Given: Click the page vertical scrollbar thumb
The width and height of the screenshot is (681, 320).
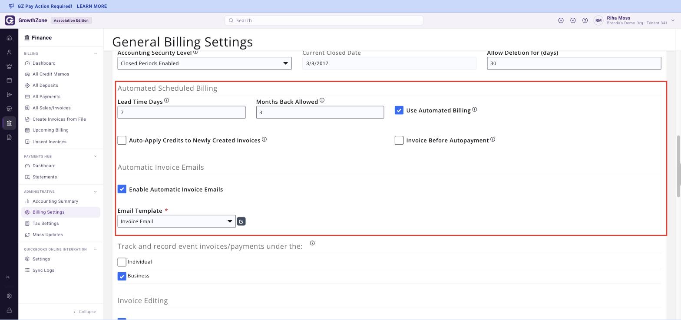Looking at the screenshot, I should coord(678,167).
